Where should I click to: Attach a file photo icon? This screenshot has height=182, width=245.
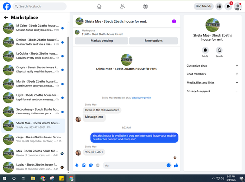(84, 165)
